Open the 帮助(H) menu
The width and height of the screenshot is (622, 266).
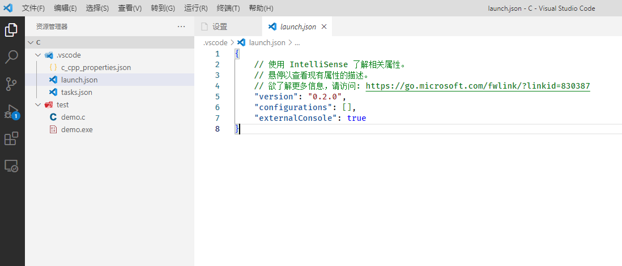tap(261, 8)
